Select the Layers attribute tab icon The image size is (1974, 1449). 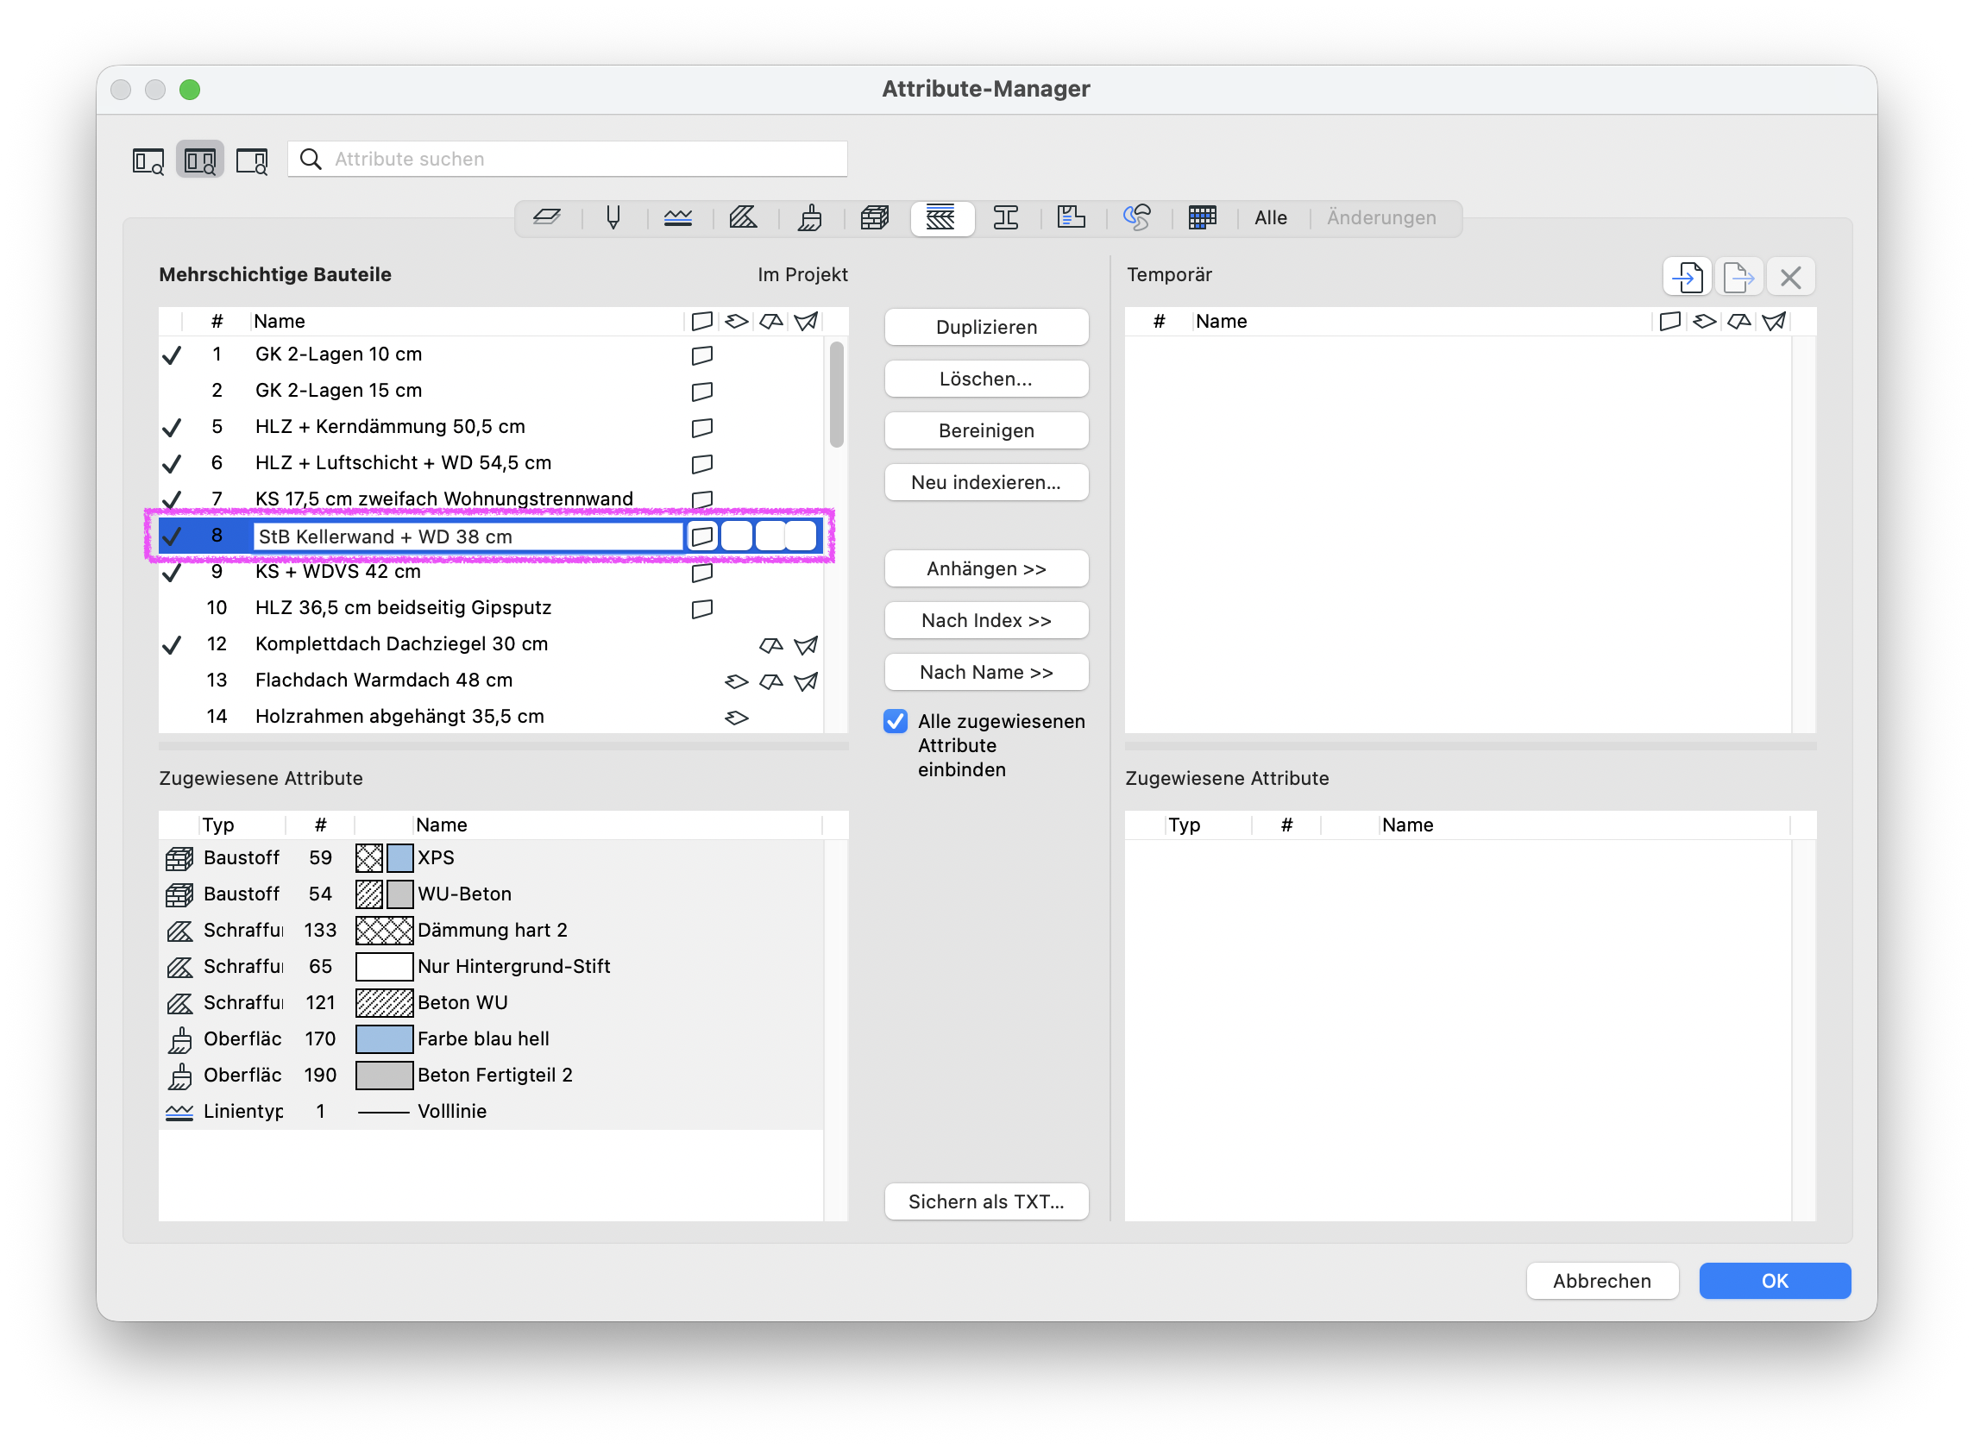[547, 217]
